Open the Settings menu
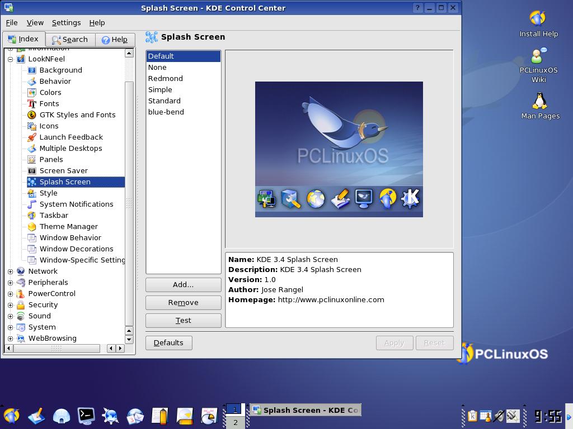 coord(66,22)
